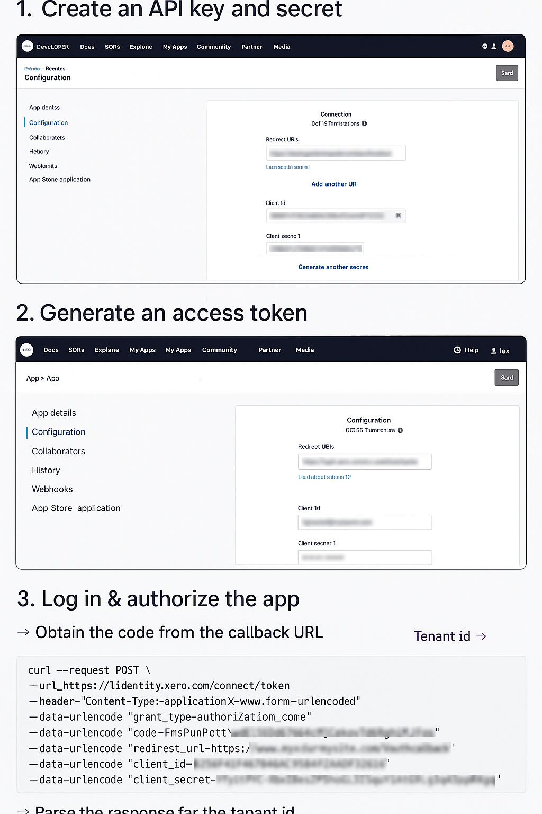542x814 pixels.
Task: Click Generate another secres link
Action: (x=333, y=267)
